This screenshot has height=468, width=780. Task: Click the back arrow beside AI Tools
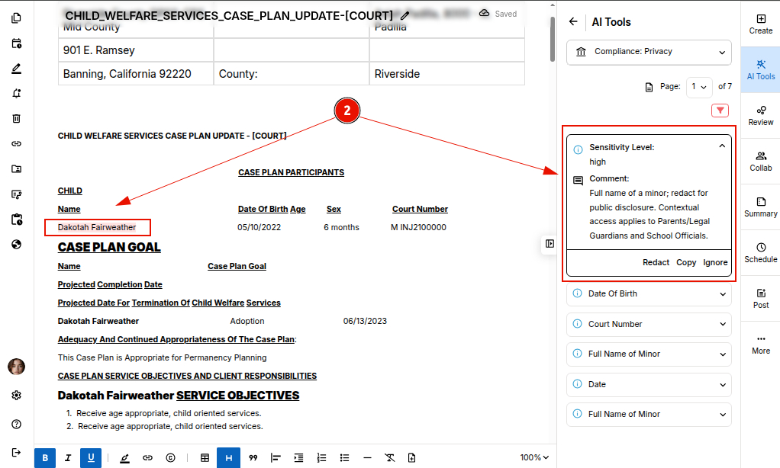pos(573,22)
